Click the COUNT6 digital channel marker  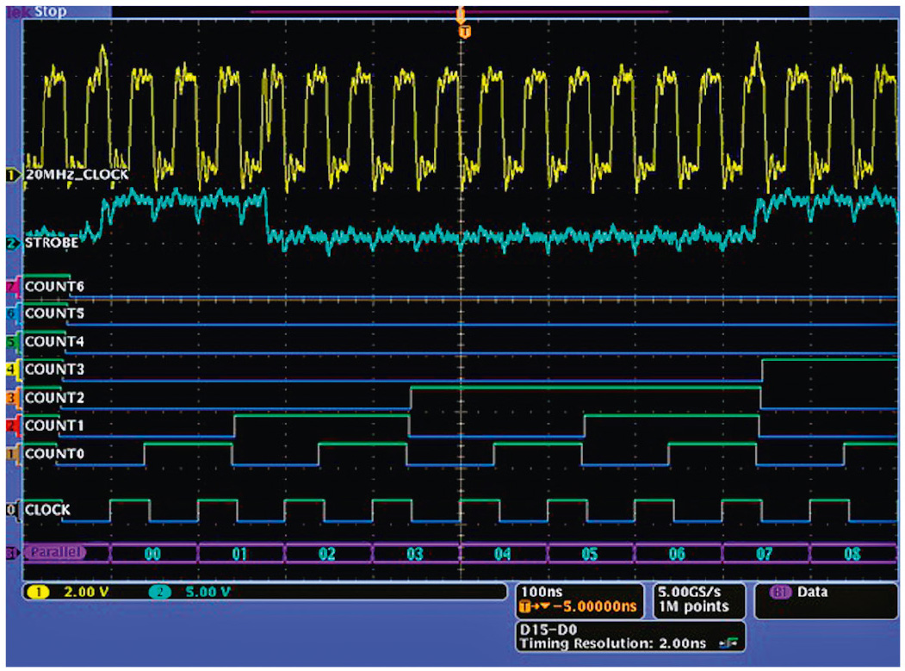coord(11,286)
